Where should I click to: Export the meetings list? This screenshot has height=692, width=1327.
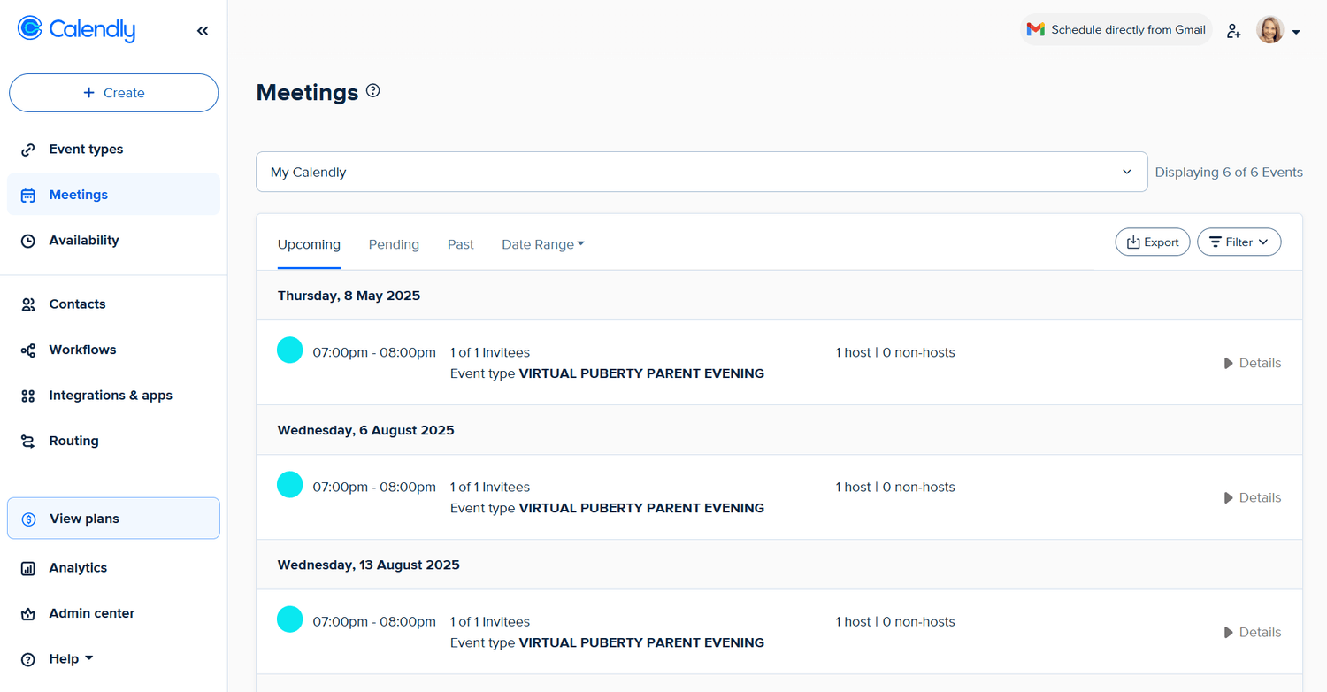[1152, 242]
